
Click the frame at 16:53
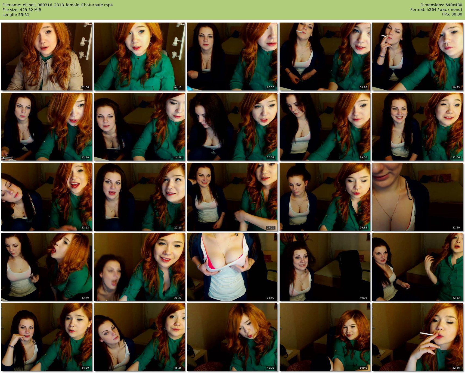tap(232, 127)
